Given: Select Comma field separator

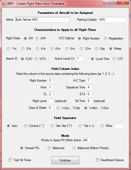Looking at the screenshot, I should click(x=26, y=126).
